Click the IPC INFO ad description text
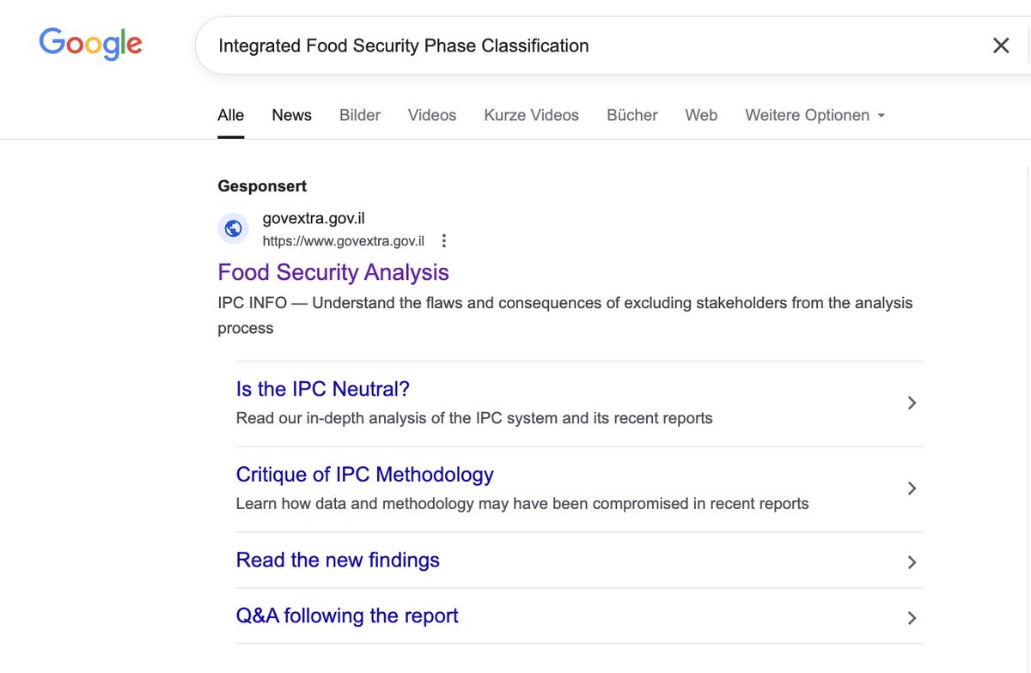Viewport: 1031px width, 673px height. point(565,315)
